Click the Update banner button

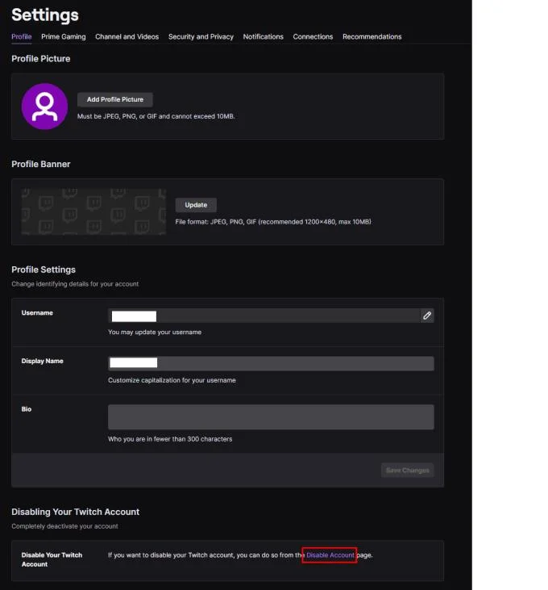196,205
